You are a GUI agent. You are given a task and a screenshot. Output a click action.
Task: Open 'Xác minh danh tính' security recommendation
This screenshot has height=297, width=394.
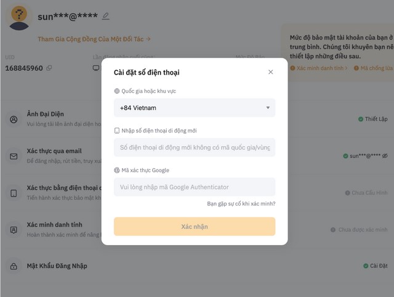tap(319, 68)
